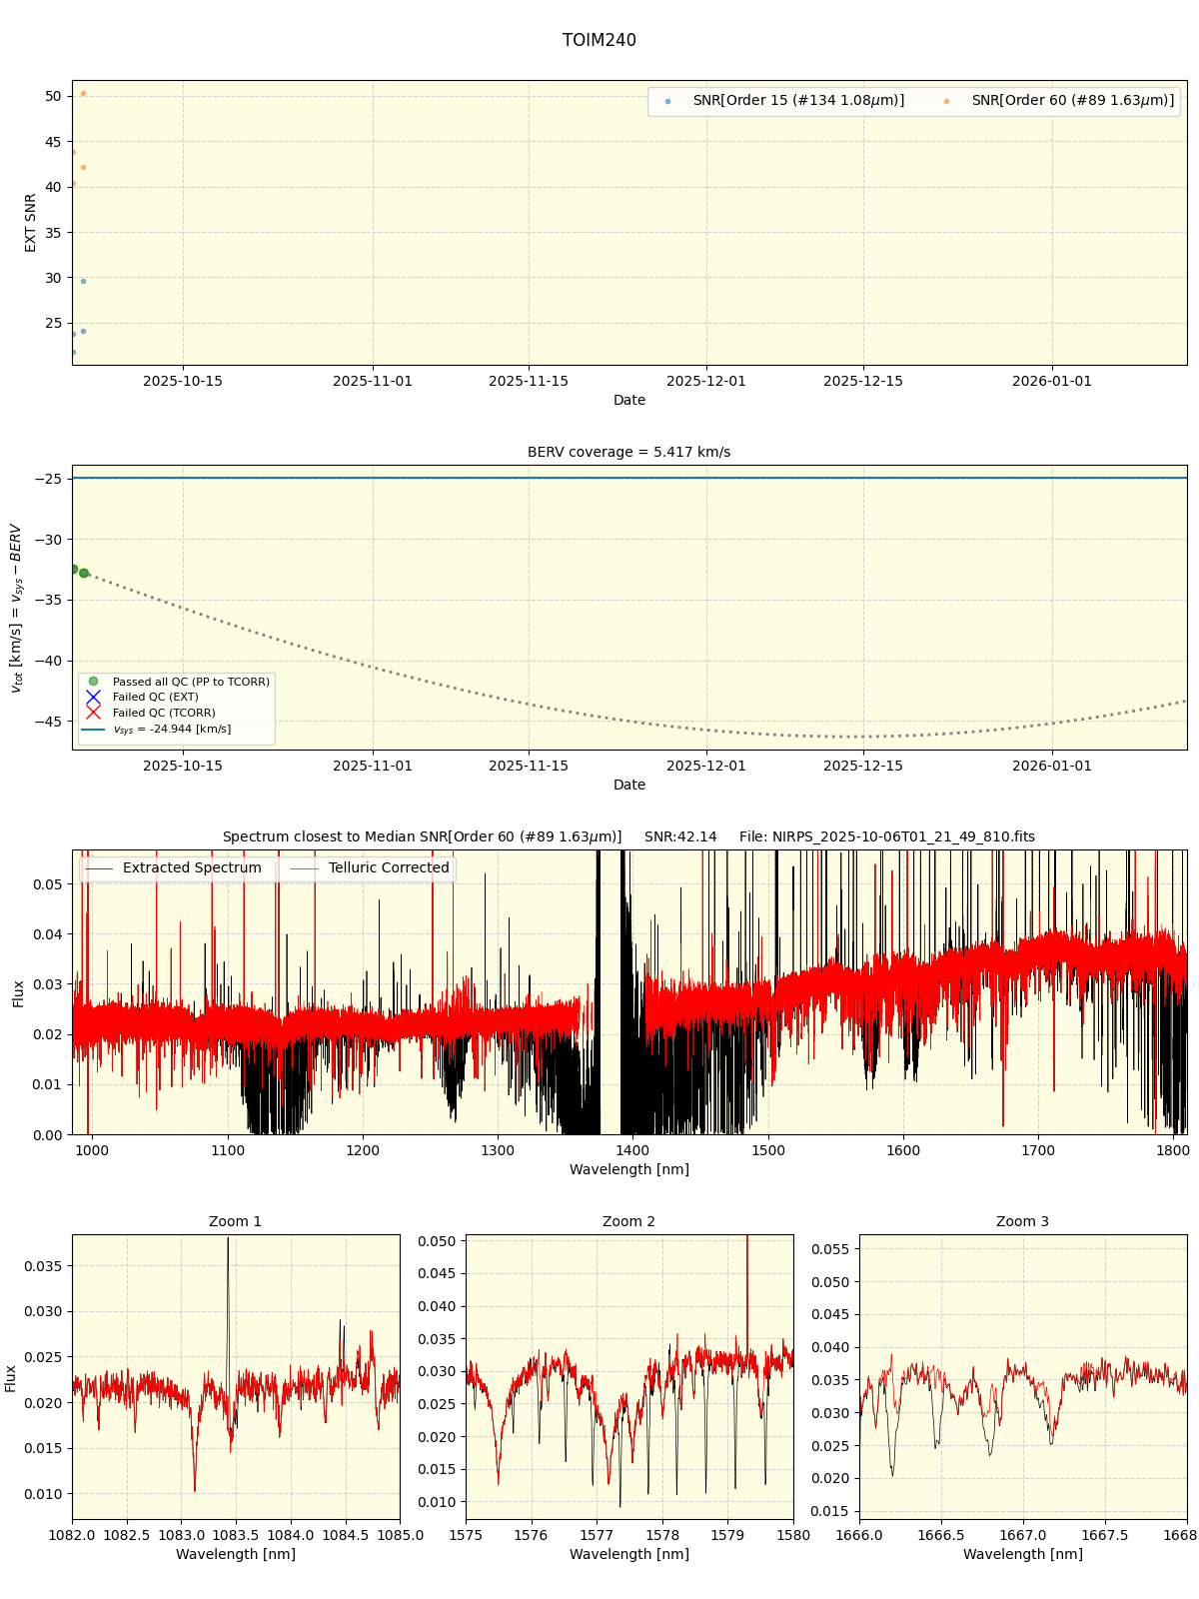Image resolution: width=1199 pixels, height=1599 pixels.
Task: Click the Wavelength [nm] label under the main spectrum
Action: pyautogui.click(x=628, y=1169)
